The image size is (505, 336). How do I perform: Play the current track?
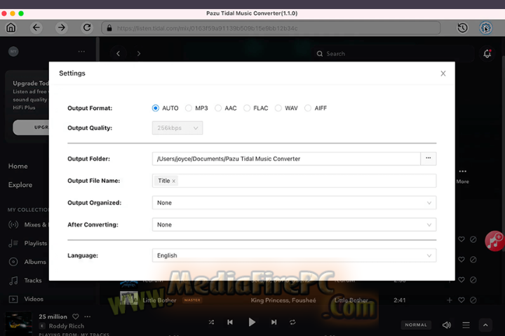point(252,322)
